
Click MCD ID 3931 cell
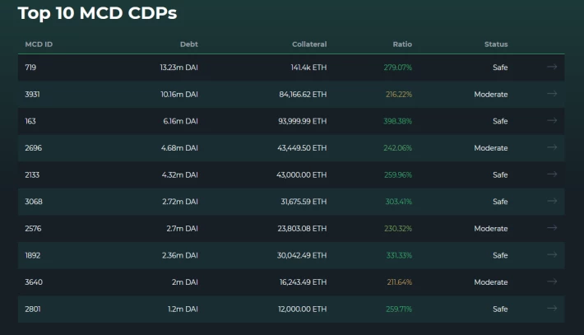point(32,95)
